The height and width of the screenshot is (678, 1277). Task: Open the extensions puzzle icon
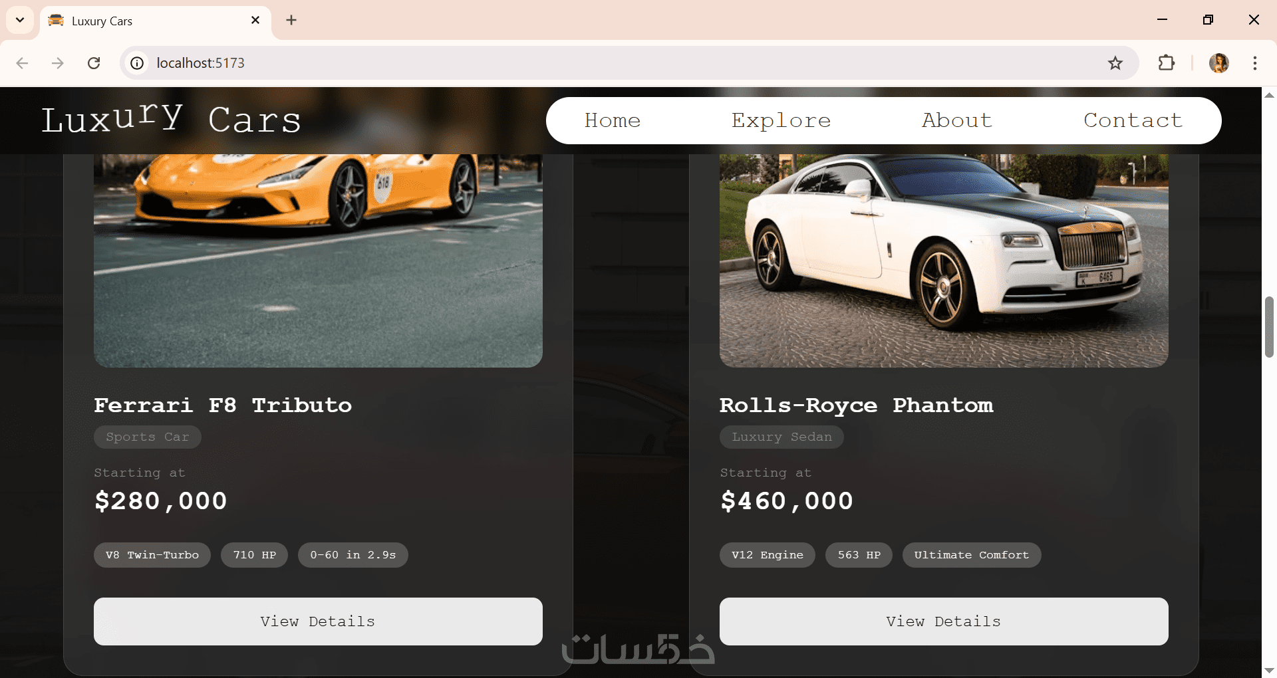coord(1167,63)
